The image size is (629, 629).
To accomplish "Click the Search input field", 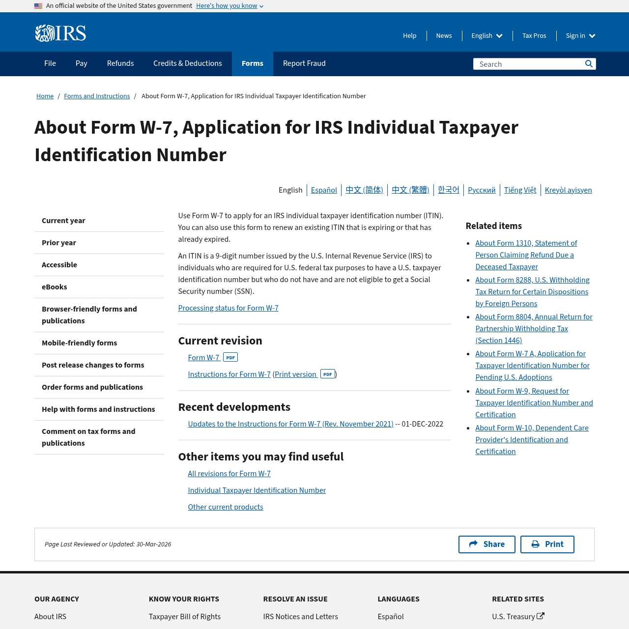I will pos(528,64).
